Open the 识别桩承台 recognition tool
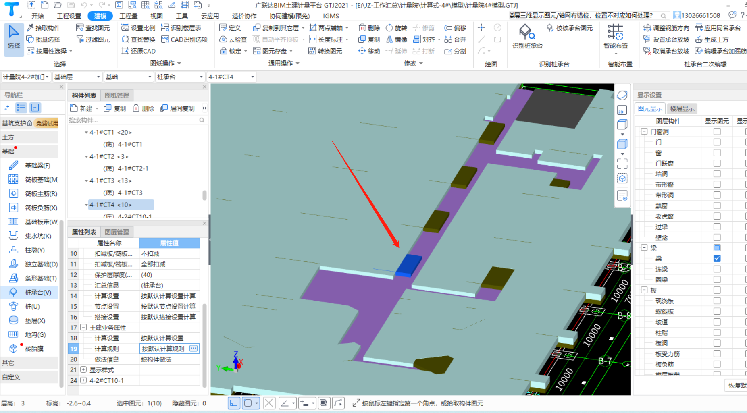This screenshot has height=413, width=747. [527, 37]
